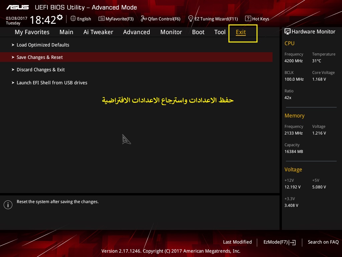Image resolution: width=342 pixels, height=257 pixels.
Task: Switch to the Monitor tab
Action: point(171,32)
